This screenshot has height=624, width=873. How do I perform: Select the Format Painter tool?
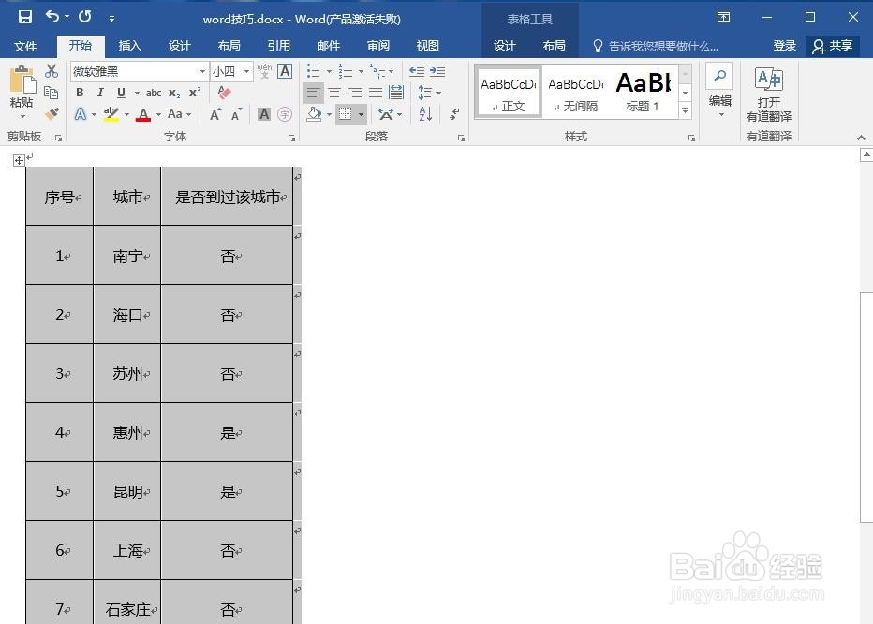51,113
